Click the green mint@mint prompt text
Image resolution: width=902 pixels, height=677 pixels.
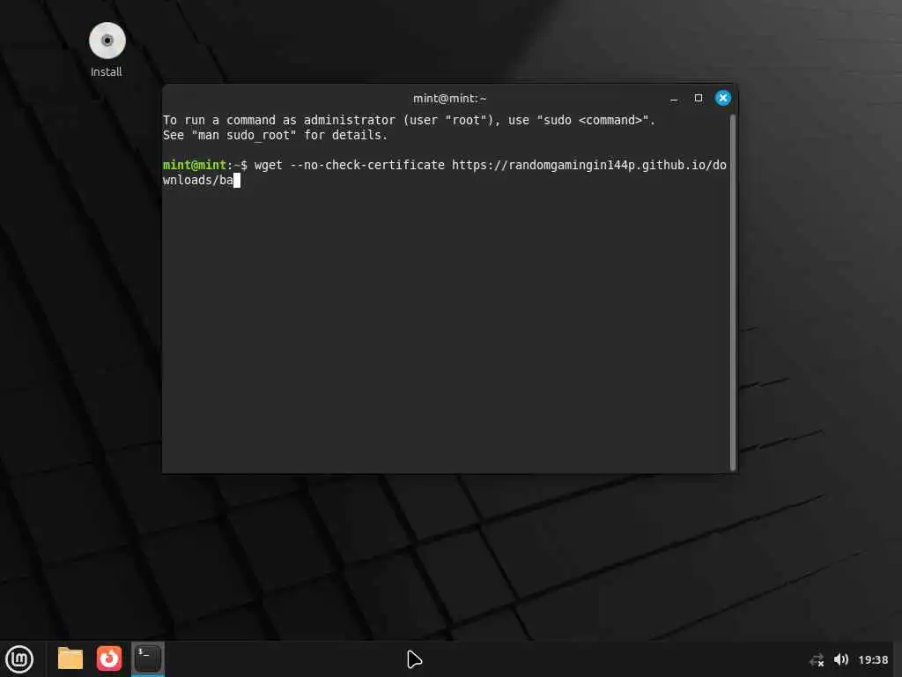click(x=195, y=165)
